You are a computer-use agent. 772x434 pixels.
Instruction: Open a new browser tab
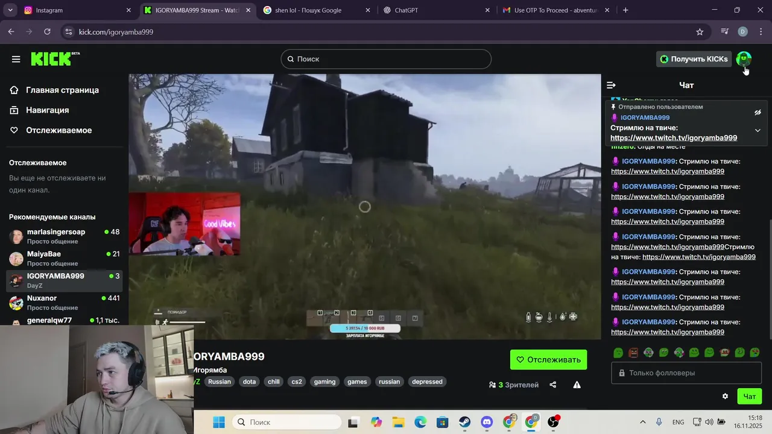pyautogui.click(x=625, y=10)
